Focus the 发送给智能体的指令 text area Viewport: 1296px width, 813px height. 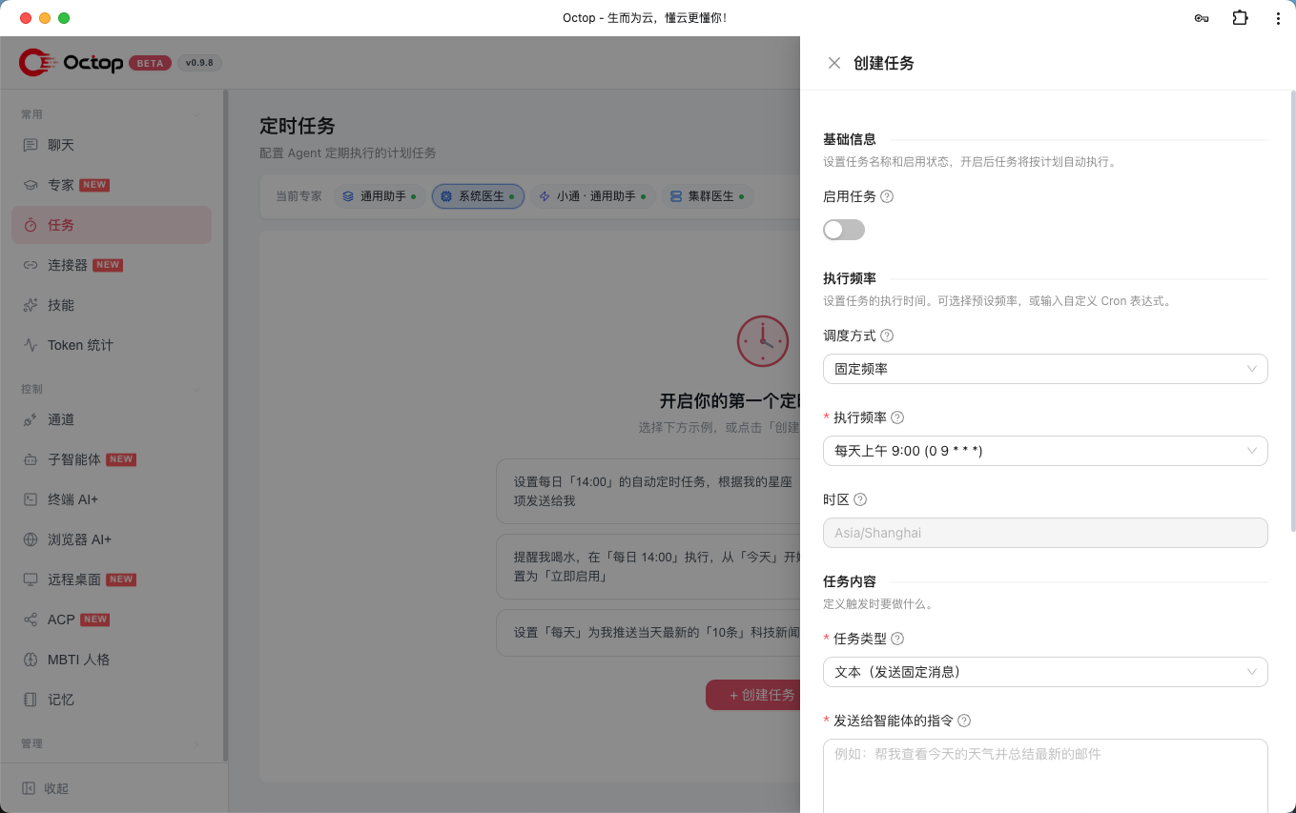(x=1045, y=776)
